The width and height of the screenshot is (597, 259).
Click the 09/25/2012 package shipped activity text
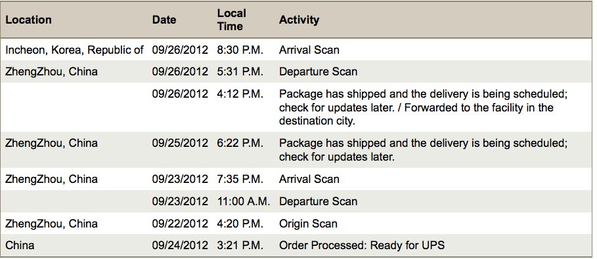point(424,150)
